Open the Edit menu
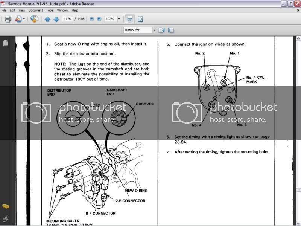301x226 pixels. [x=12, y=11]
